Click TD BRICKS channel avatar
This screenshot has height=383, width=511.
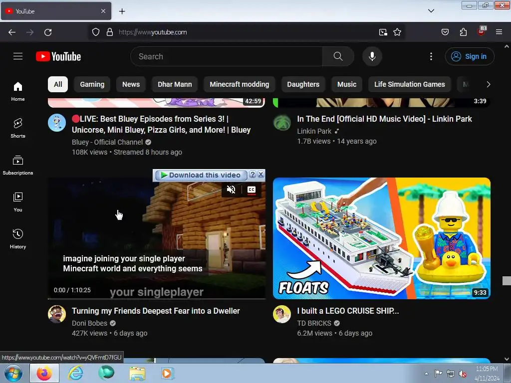282,314
